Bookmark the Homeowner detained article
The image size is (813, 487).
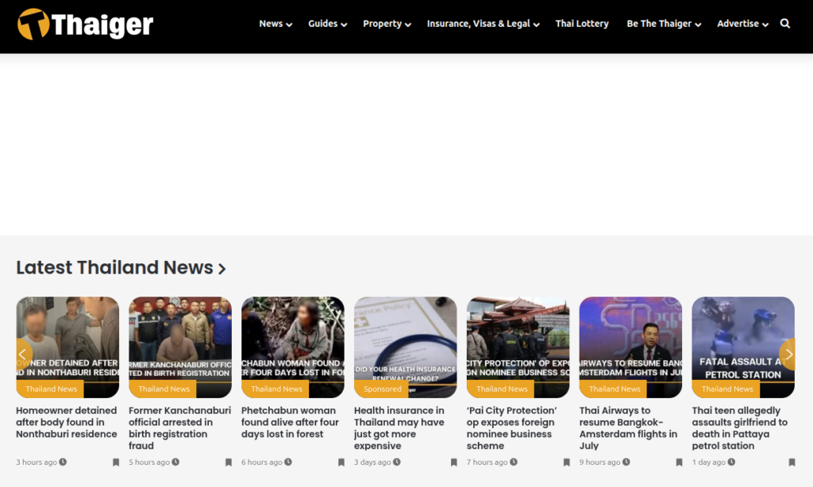[x=116, y=462]
